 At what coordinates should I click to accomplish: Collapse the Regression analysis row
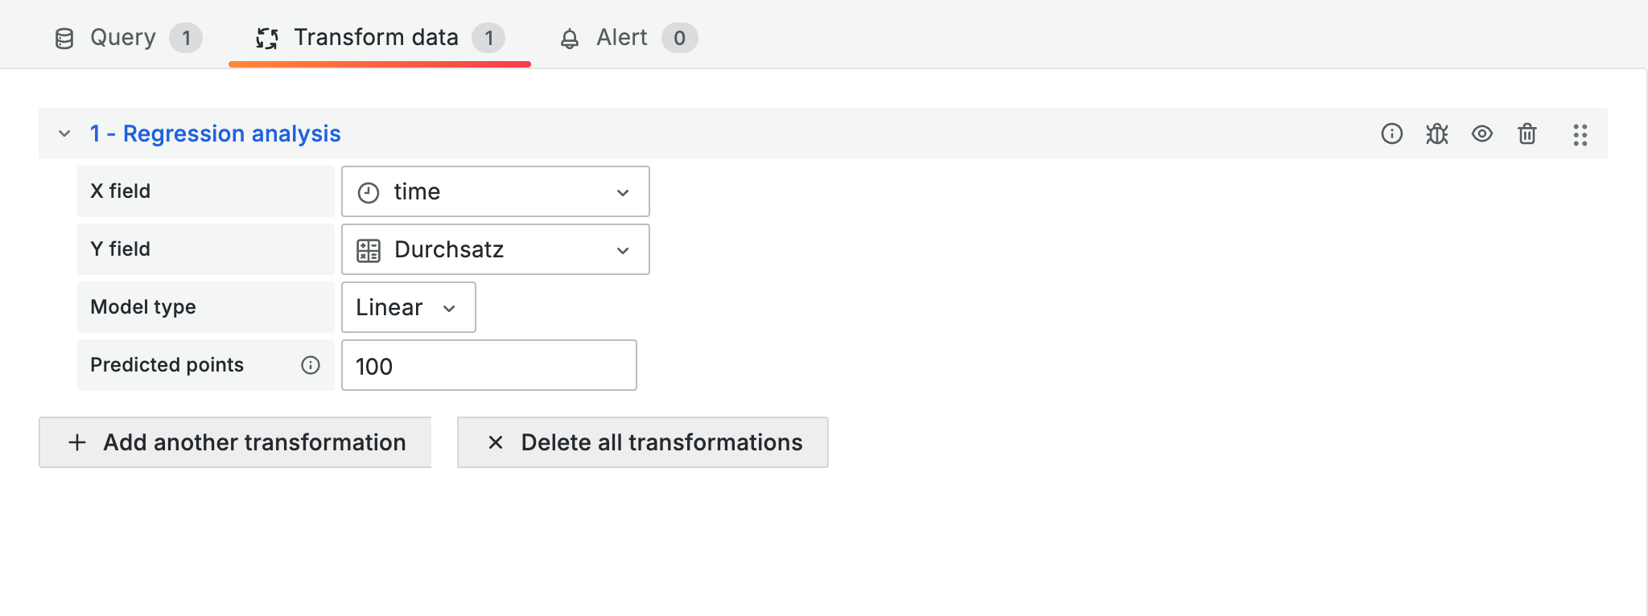pyautogui.click(x=64, y=133)
